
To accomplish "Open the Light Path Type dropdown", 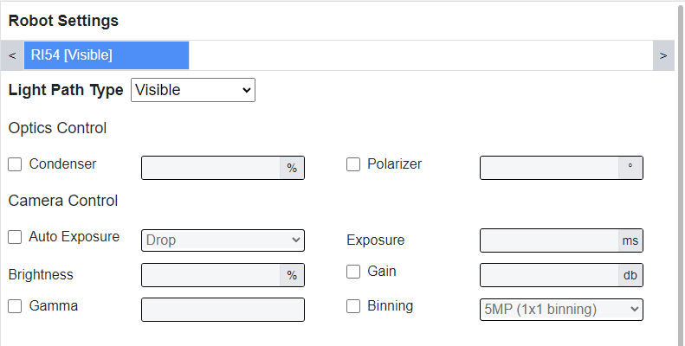I will click(192, 90).
